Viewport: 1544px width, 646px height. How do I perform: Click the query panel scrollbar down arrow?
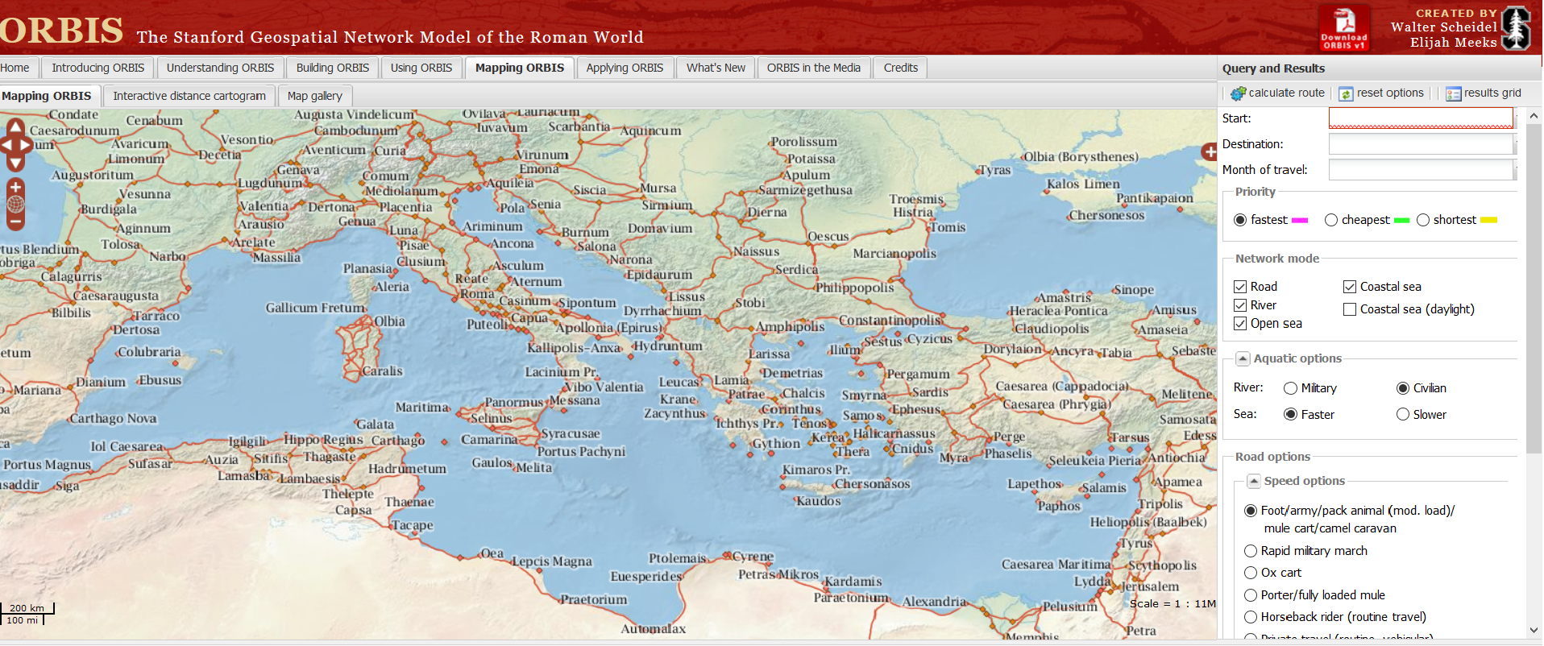point(1534,631)
